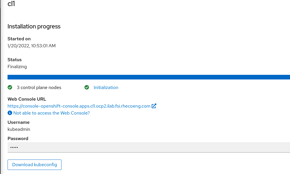Click green check icon beside control plane nodes

(10, 87)
